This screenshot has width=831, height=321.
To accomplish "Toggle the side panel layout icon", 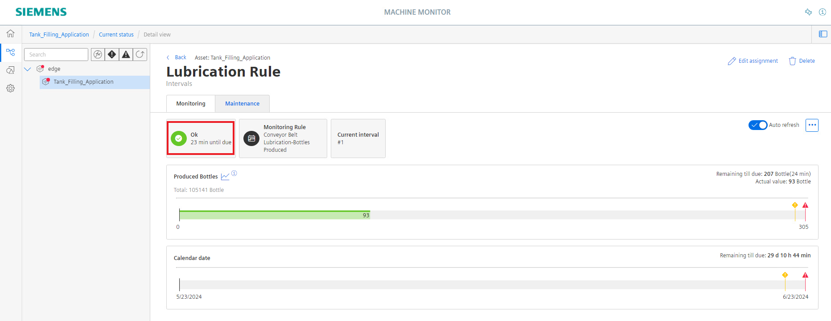I will point(823,34).
